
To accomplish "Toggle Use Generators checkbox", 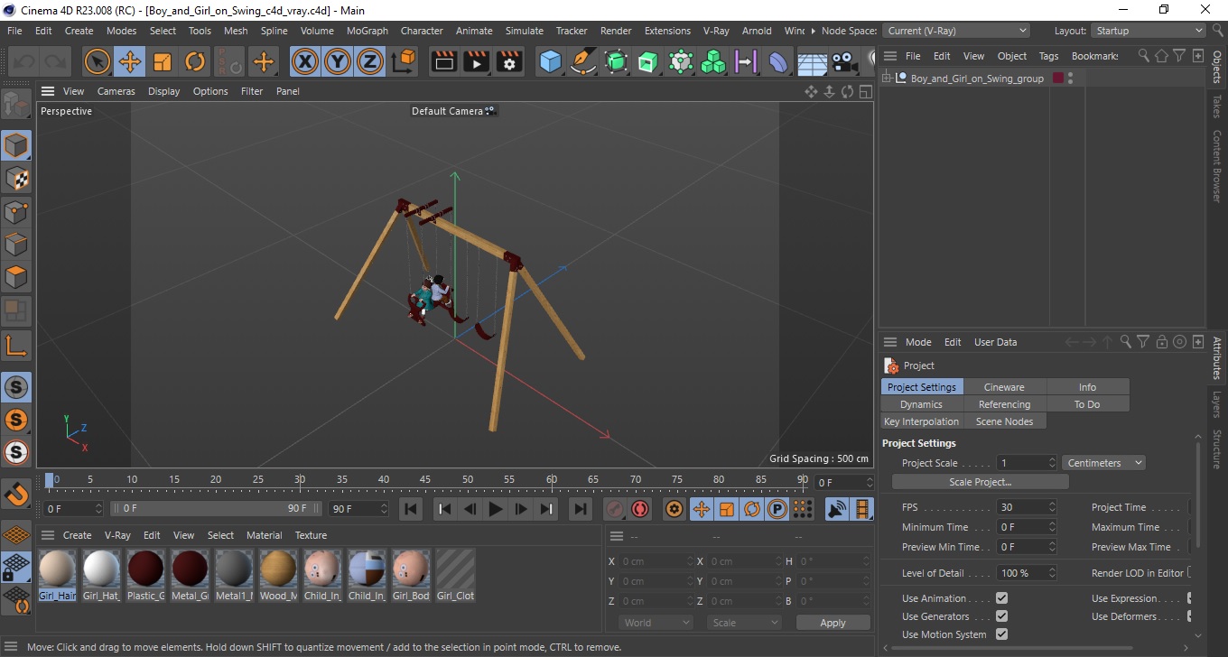I will point(1001,616).
